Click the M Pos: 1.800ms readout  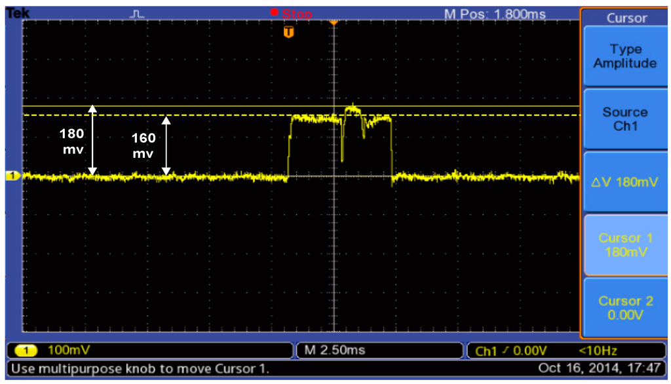tap(495, 14)
